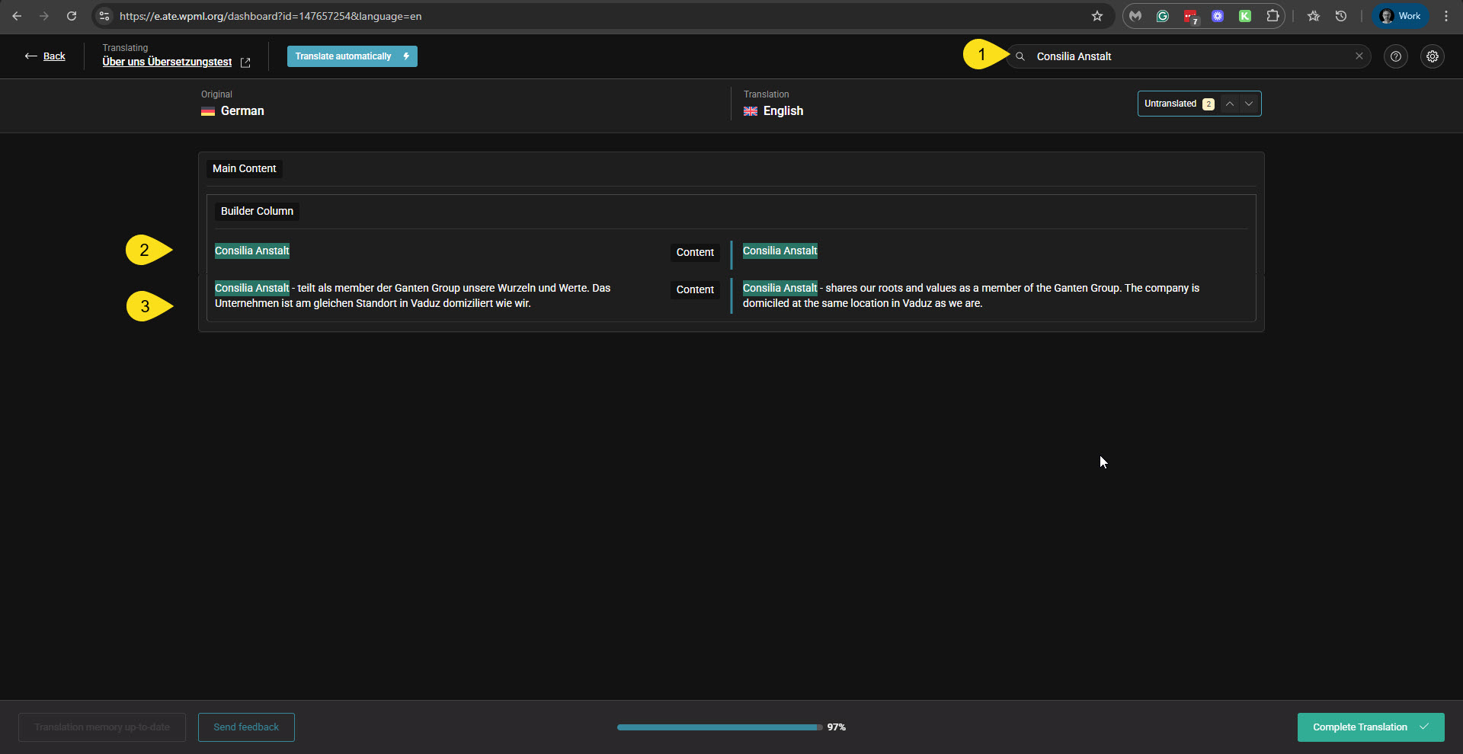Image resolution: width=1463 pixels, height=754 pixels.
Task: Open the green K extension icon
Action: [1245, 16]
